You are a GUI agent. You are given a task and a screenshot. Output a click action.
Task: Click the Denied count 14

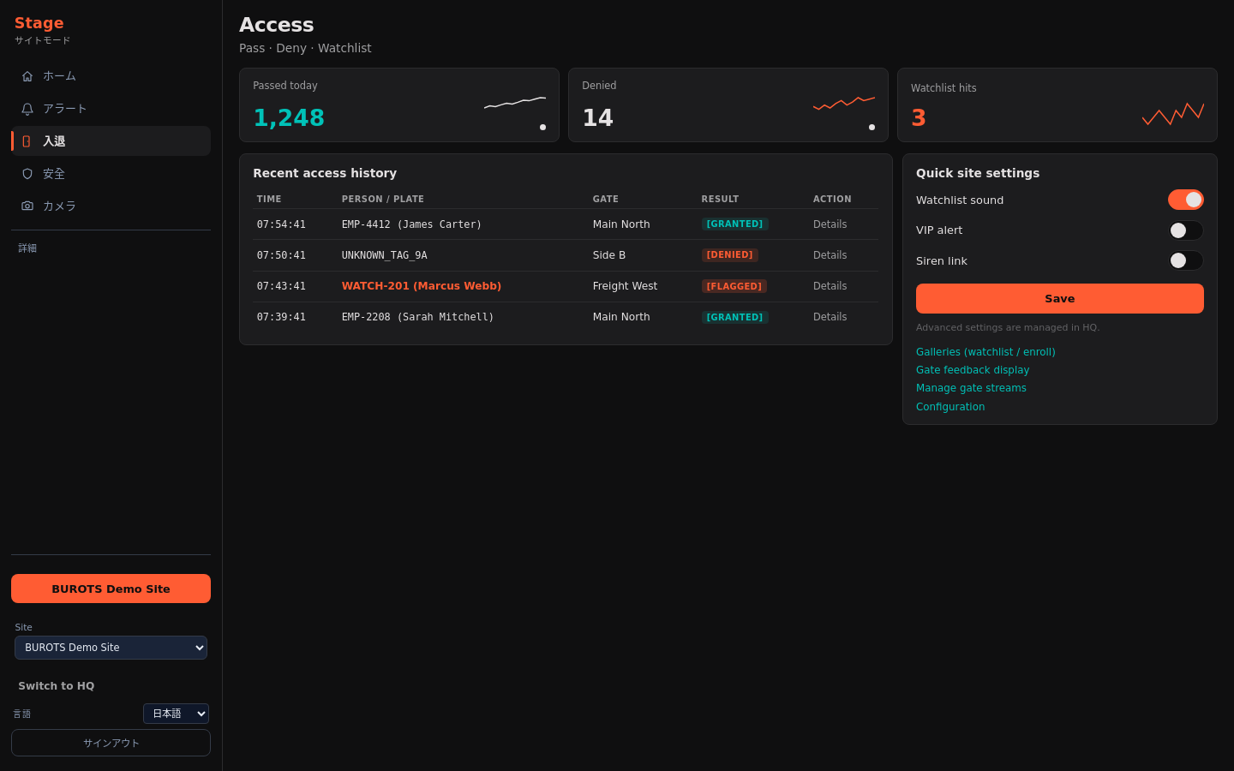tap(597, 118)
